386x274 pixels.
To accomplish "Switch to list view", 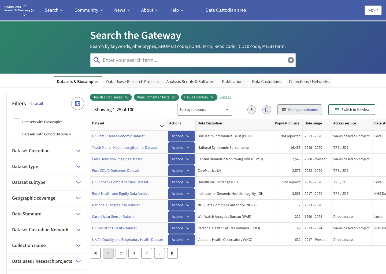I will pyautogui.click(x=352, y=110).
